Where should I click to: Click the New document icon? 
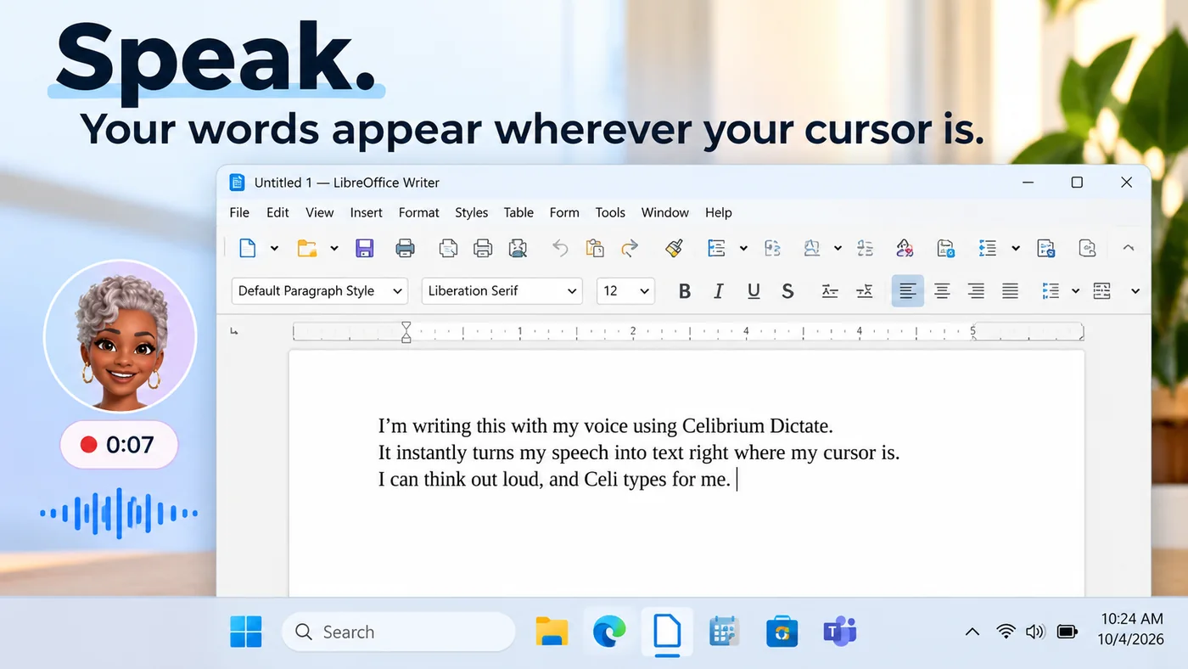tap(247, 248)
